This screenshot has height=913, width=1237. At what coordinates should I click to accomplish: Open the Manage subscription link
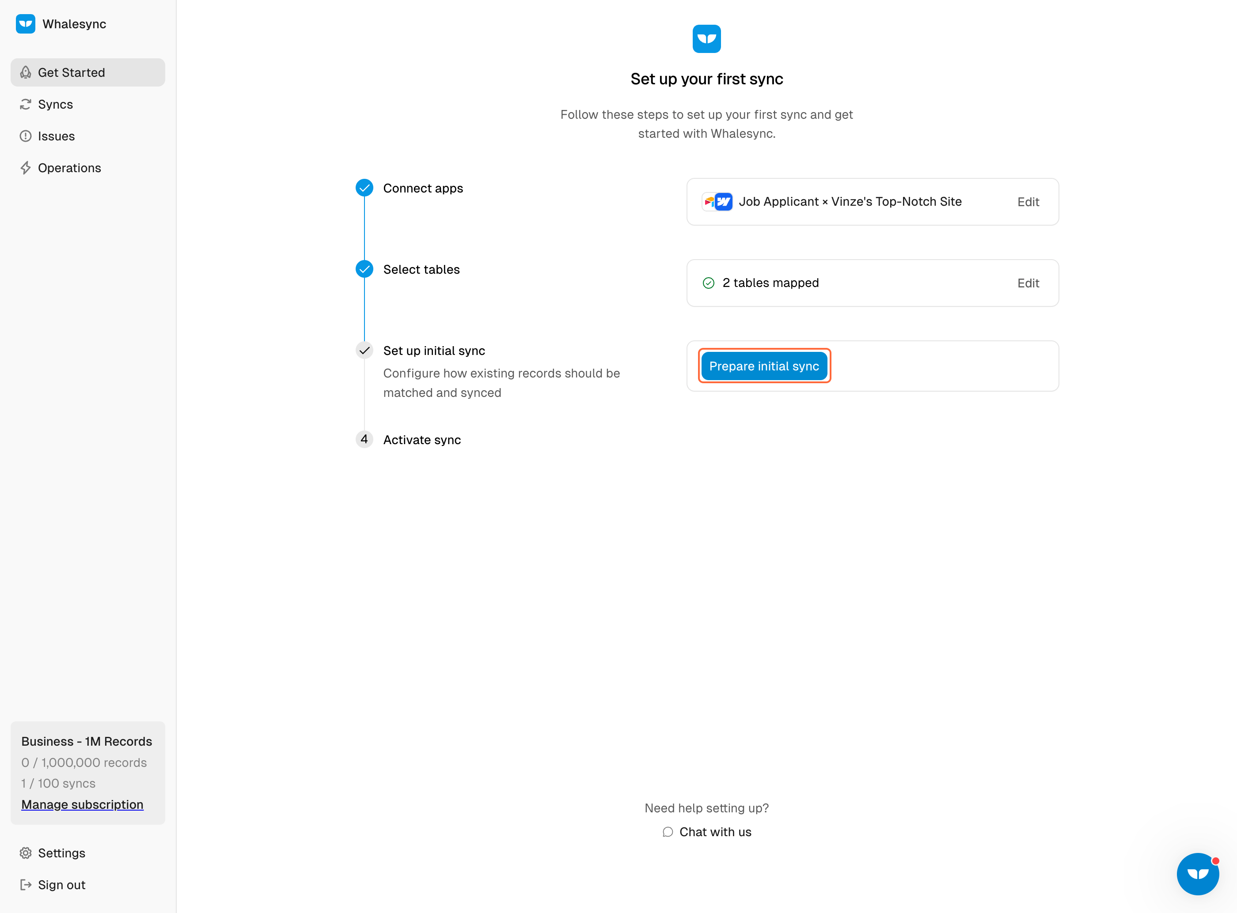pos(82,805)
